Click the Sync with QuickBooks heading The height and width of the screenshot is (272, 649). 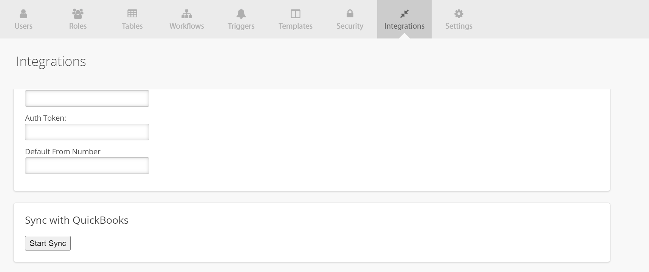(77, 220)
